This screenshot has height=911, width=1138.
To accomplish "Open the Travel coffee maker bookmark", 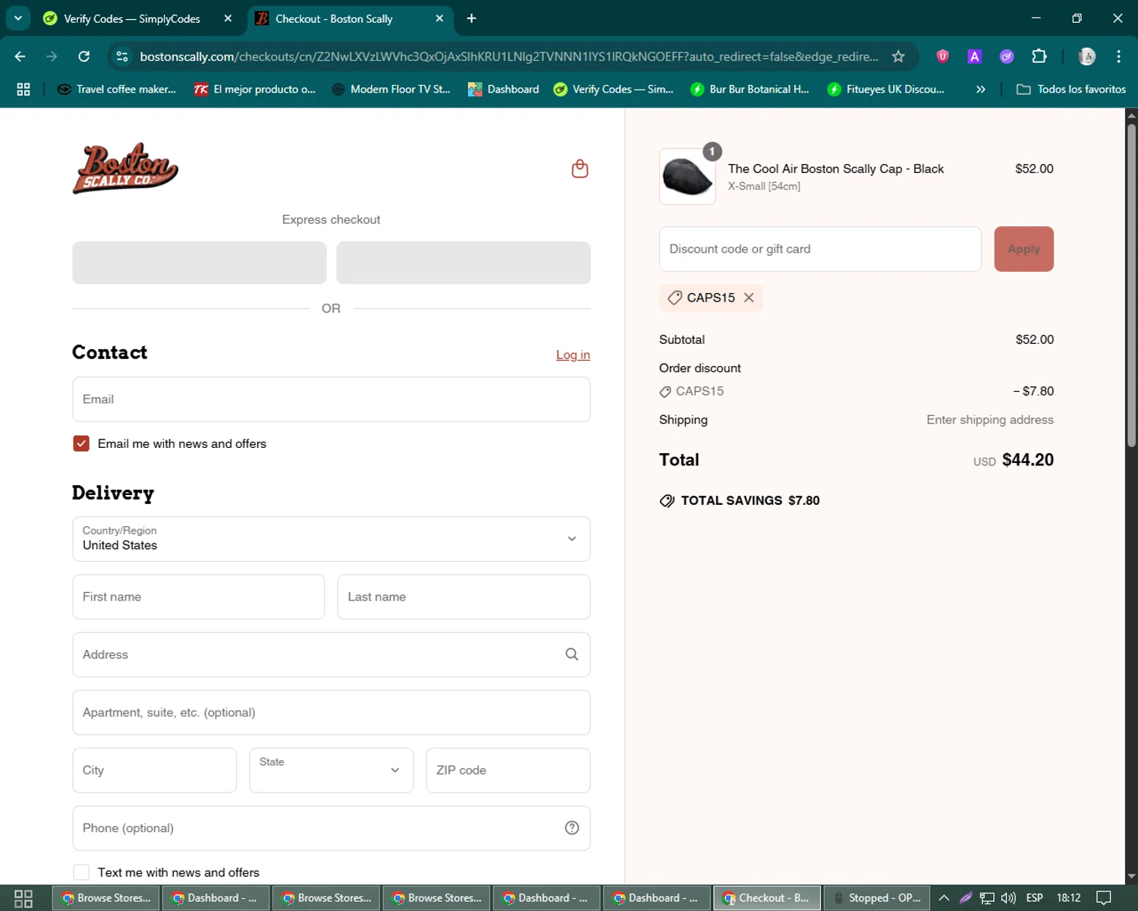I will 117,90.
